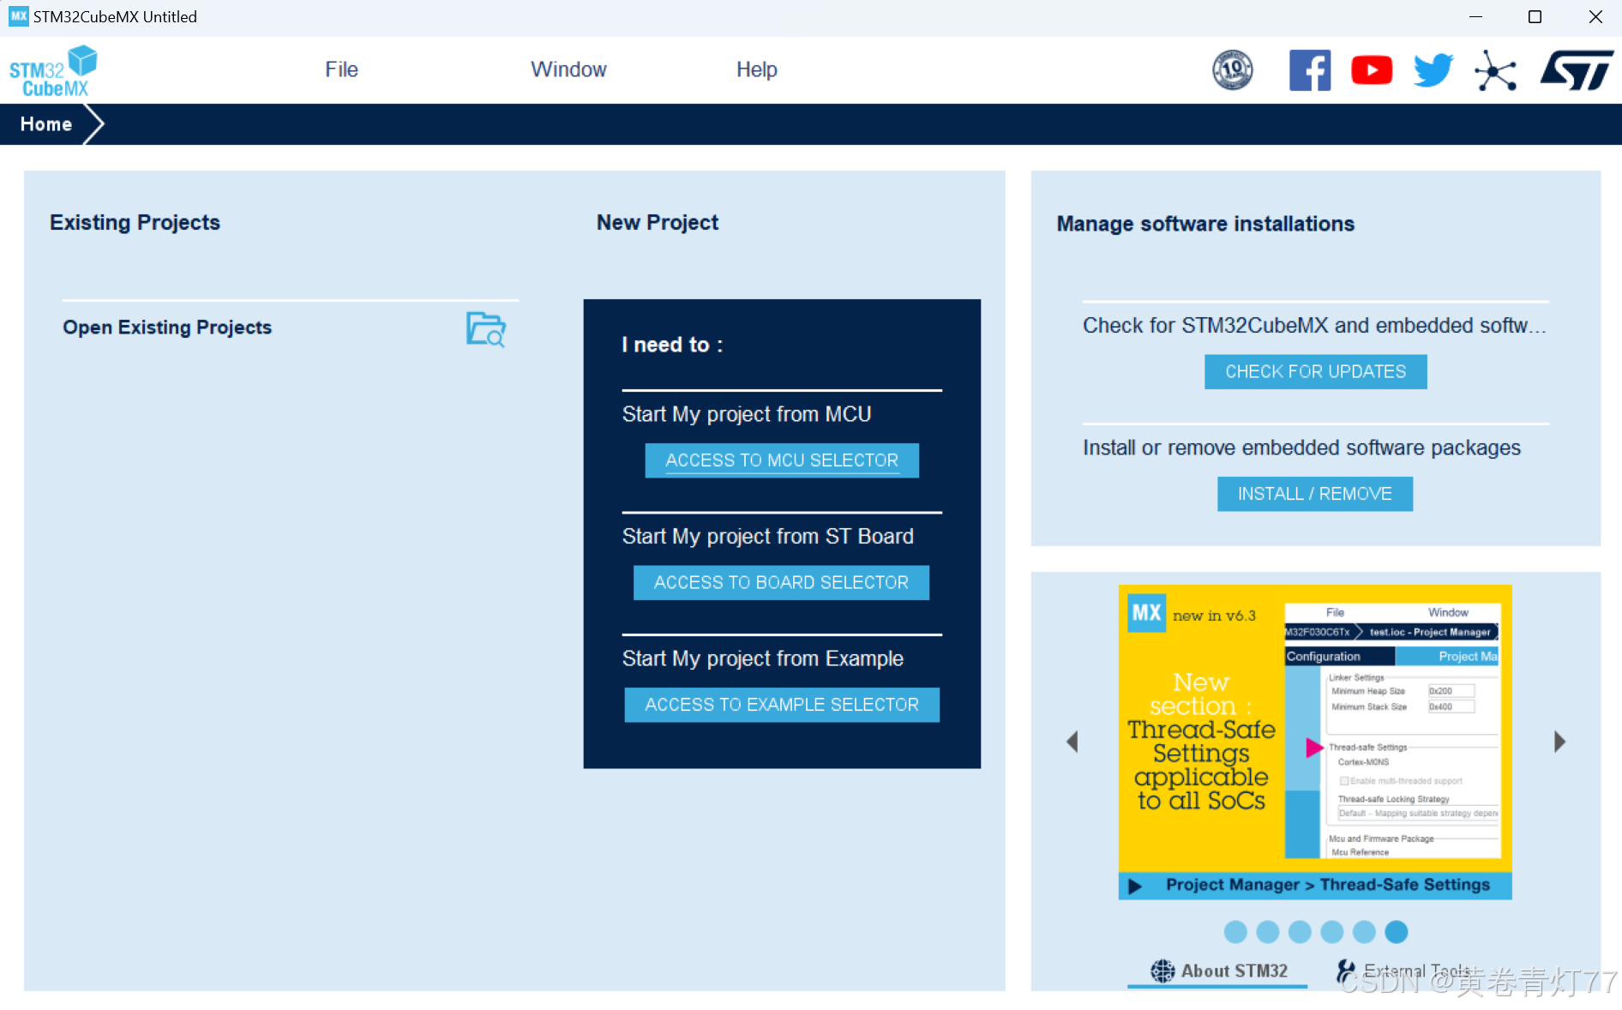Click 'Start My project from Example' text
The height and width of the screenshot is (1010, 1622).
pyautogui.click(x=763, y=658)
